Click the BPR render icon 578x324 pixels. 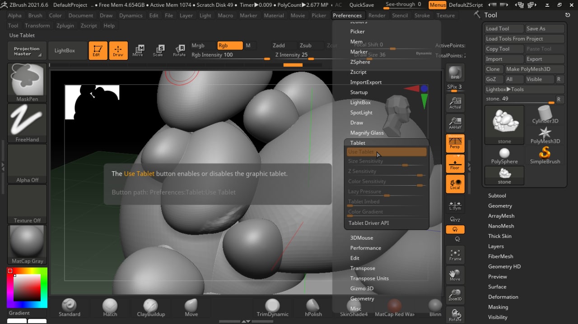coord(455,73)
